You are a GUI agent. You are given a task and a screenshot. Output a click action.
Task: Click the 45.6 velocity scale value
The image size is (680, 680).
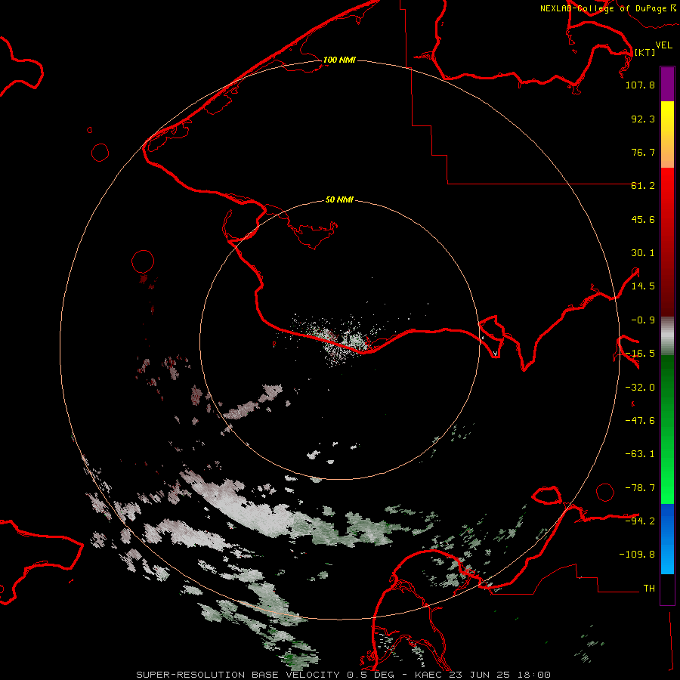[643, 219]
